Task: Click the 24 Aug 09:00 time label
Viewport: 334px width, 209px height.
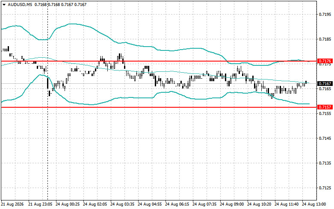Action: point(232,204)
